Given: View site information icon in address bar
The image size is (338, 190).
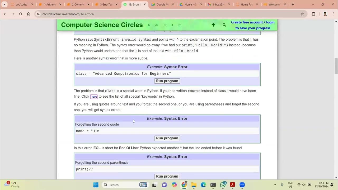Looking at the screenshot, I should [38, 14].
